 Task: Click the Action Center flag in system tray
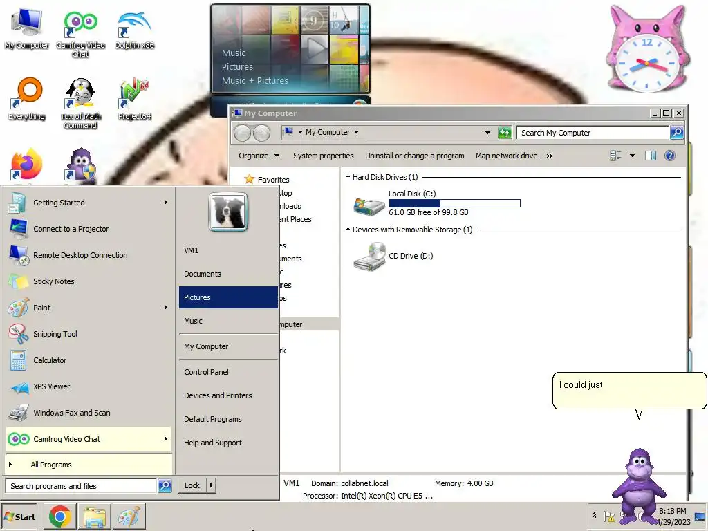608,516
